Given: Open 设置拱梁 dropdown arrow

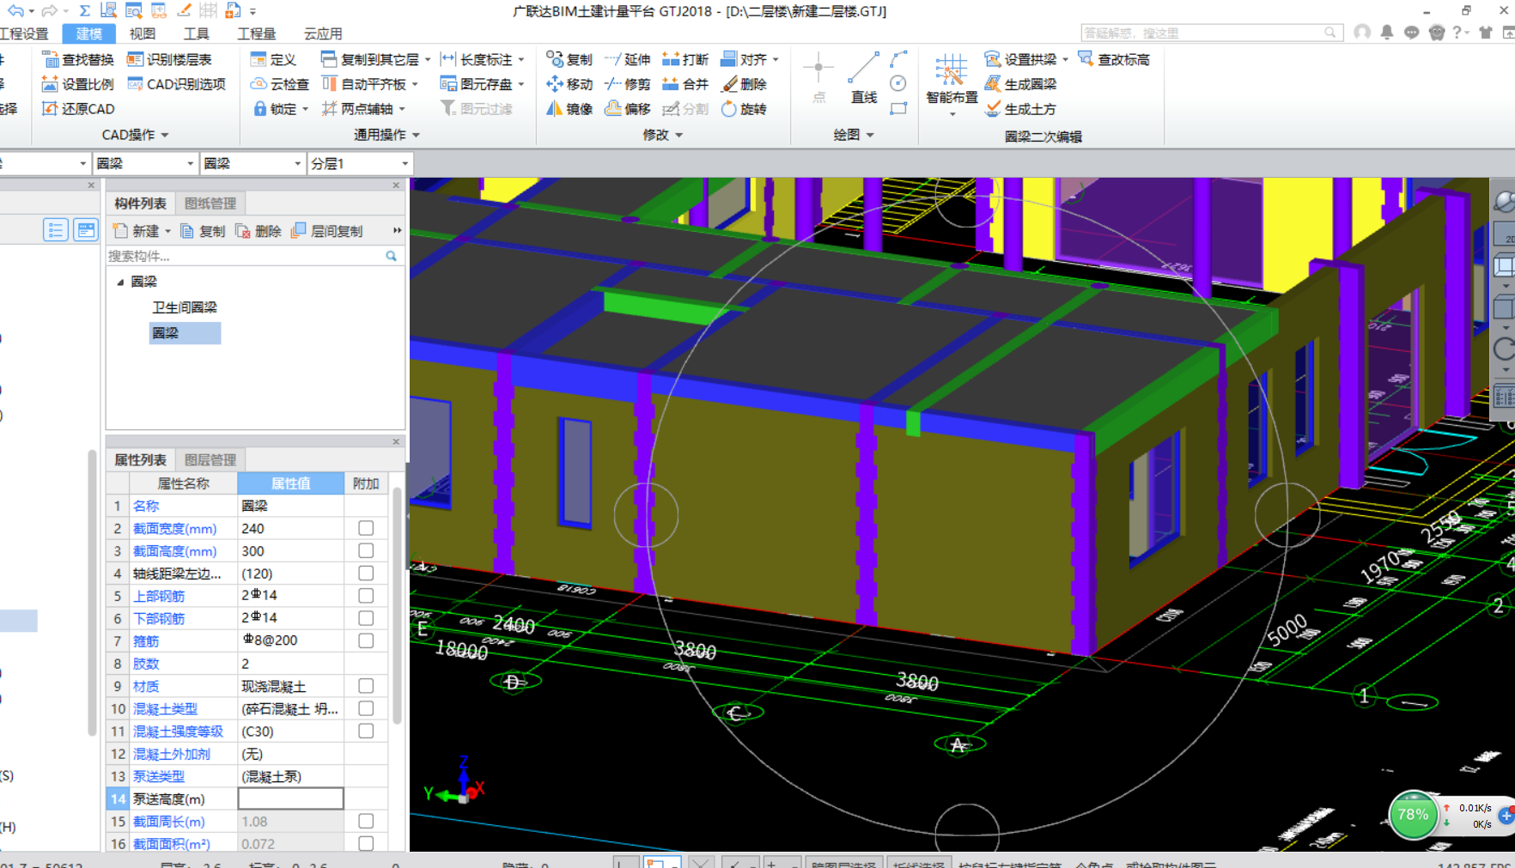Looking at the screenshot, I should coord(1065,59).
